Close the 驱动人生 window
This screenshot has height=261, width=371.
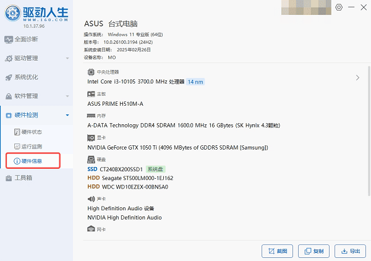[x=364, y=7]
